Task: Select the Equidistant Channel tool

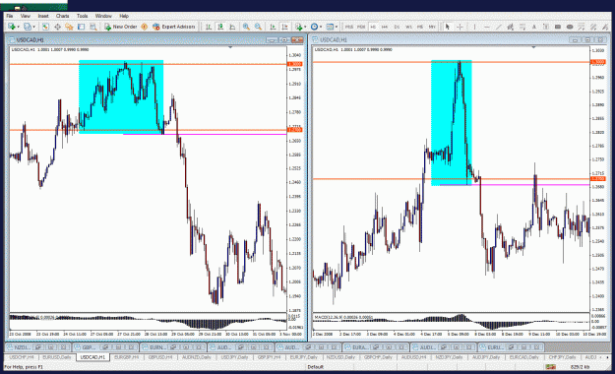Action: coord(511,27)
